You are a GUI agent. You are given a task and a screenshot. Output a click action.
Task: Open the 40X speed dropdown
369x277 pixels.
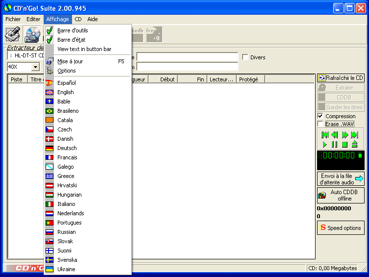(x=35, y=67)
